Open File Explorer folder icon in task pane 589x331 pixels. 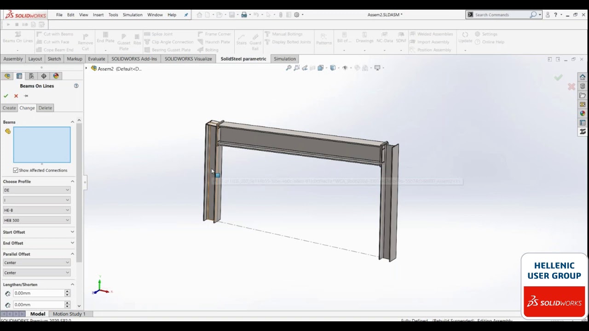(583, 95)
